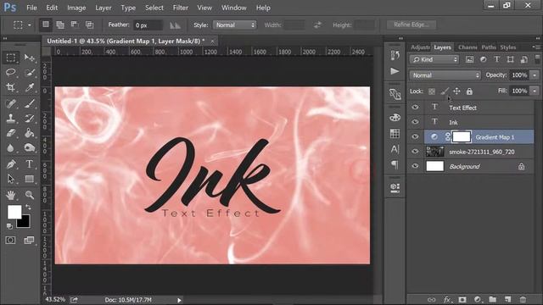This screenshot has width=543, height=305.
Task: Toggle lock all
Action: 469,91
